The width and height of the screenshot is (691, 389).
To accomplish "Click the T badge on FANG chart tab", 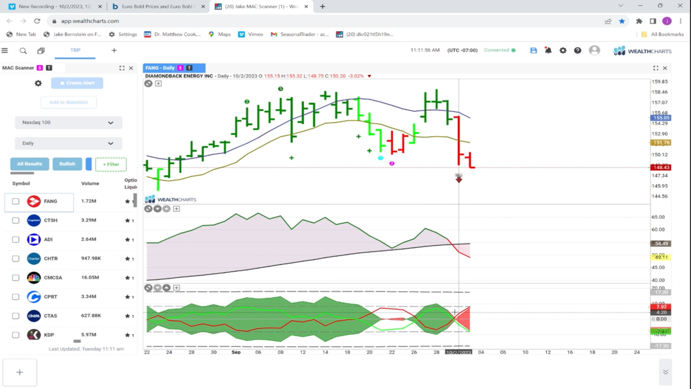I will click(189, 68).
